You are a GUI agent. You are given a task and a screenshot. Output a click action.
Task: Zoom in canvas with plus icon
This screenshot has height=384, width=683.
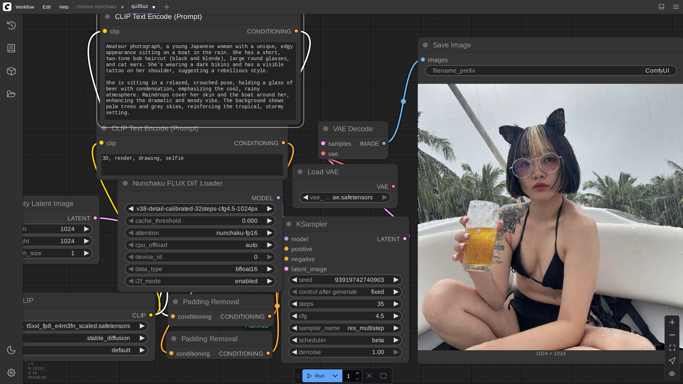coord(672,322)
